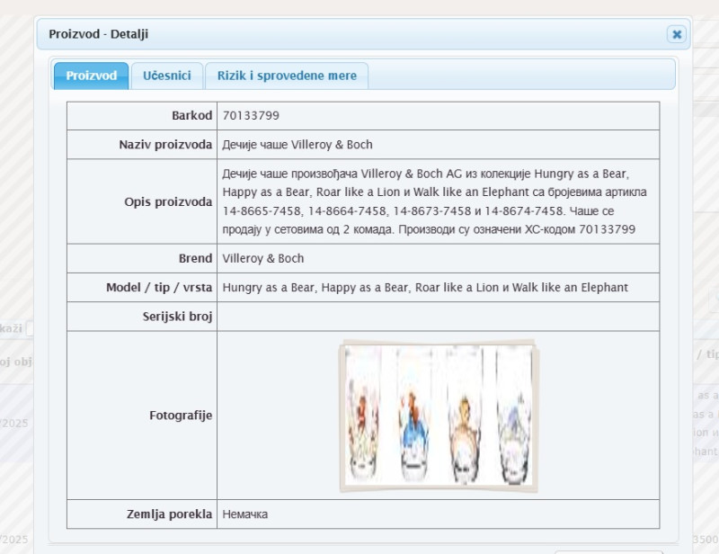Open the Učesnici tab
719x554 pixels.
pos(167,76)
